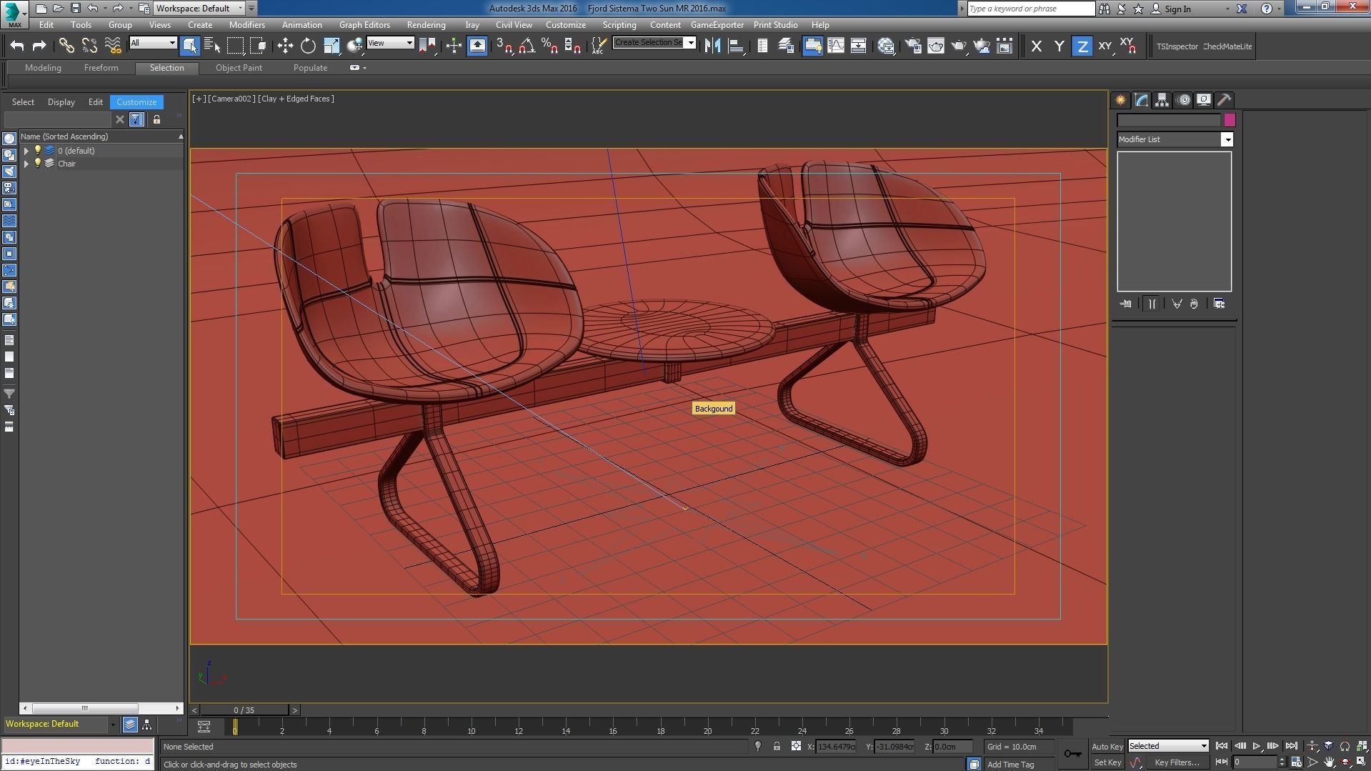Toggle Percent Snap
1371x771 pixels.
549,46
